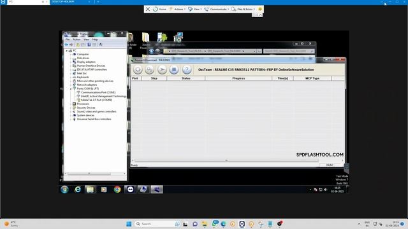
Task: Expand the Human Interface Devices node
Action: point(71,66)
